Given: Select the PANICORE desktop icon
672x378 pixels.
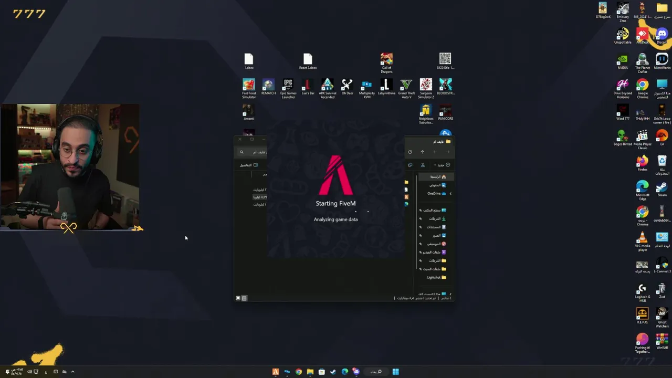Looking at the screenshot, I should pyautogui.click(x=445, y=112).
